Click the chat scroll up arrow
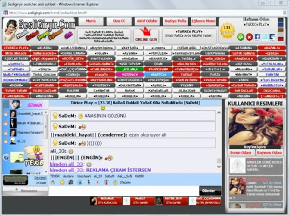The image size is (289, 216). point(219,112)
